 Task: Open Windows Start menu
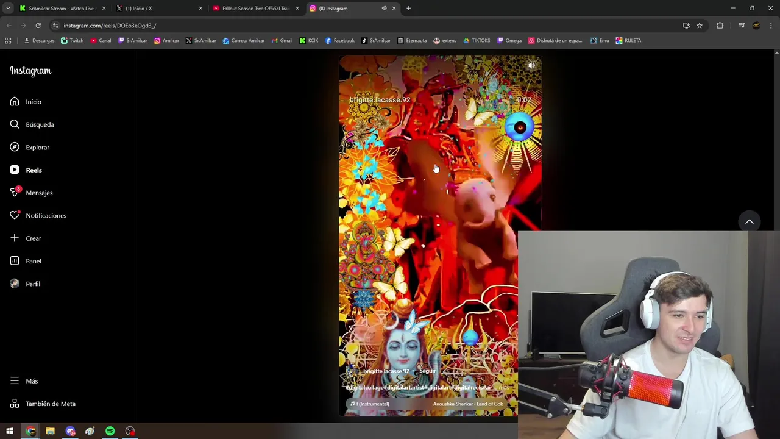[10, 432]
